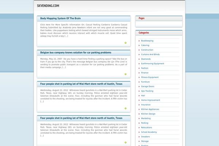Open Curtains And Blinds category
The image size is (219, 146).
(x=150, y=54)
